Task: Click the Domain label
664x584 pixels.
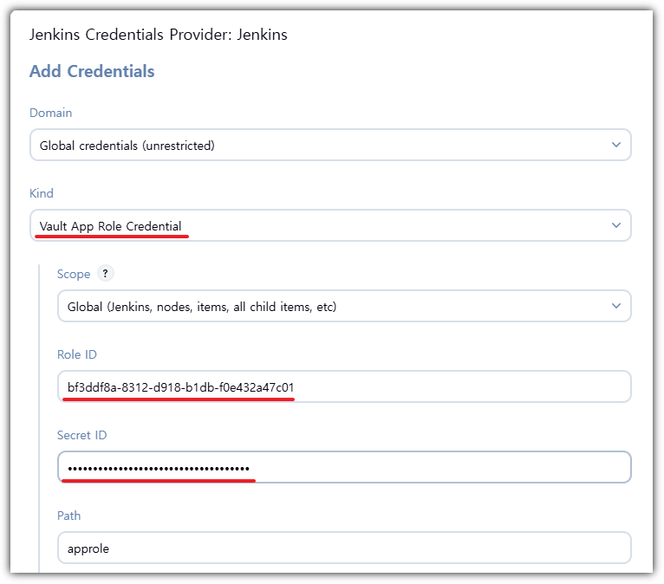Action: tap(51, 113)
